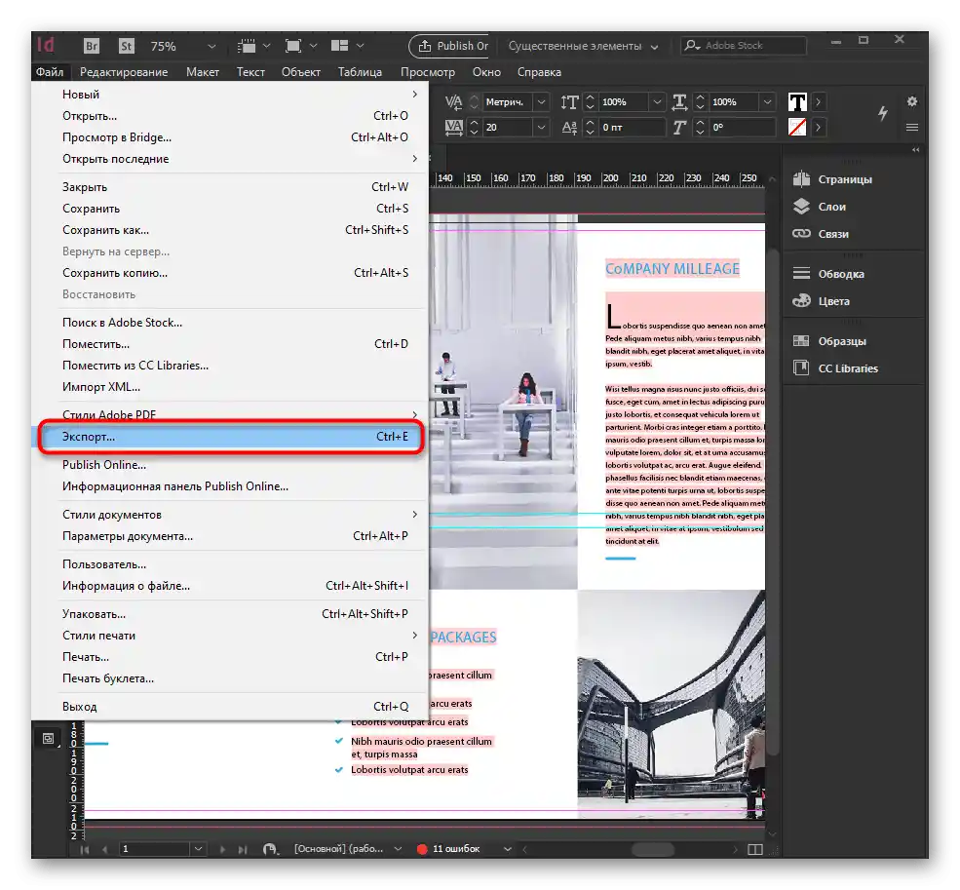Click the Adobe Stock search field
The height and width of the screenshot is (890, 960).
pos(750,46)
